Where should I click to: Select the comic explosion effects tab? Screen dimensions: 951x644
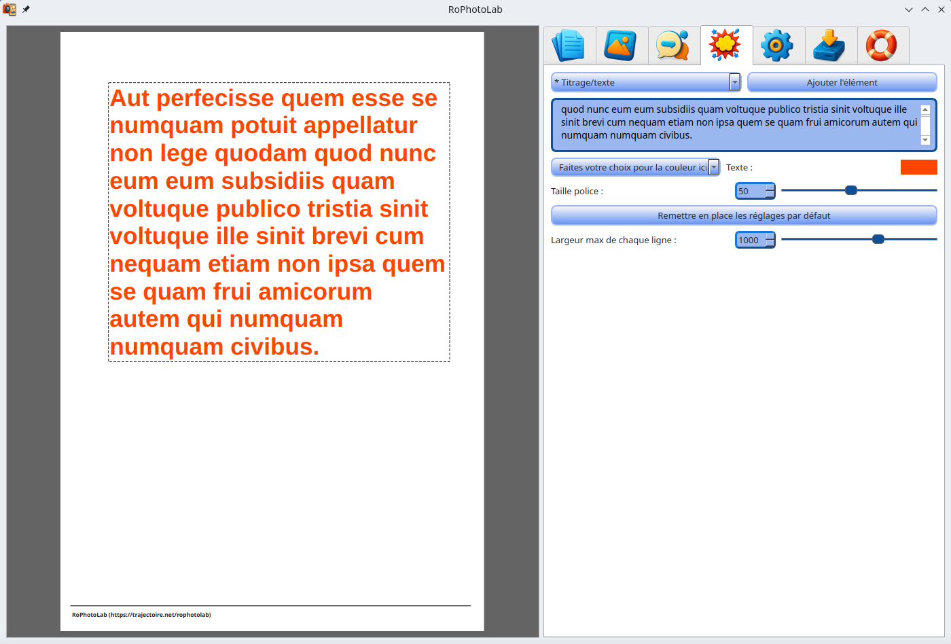pos(726,46)
